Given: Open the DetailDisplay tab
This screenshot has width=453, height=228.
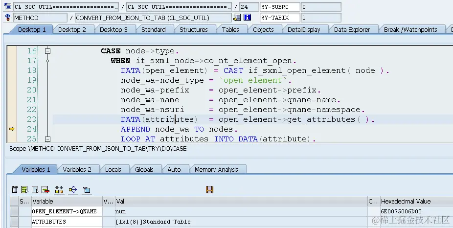Looking at the screenshot, I should tap(304, 29).
